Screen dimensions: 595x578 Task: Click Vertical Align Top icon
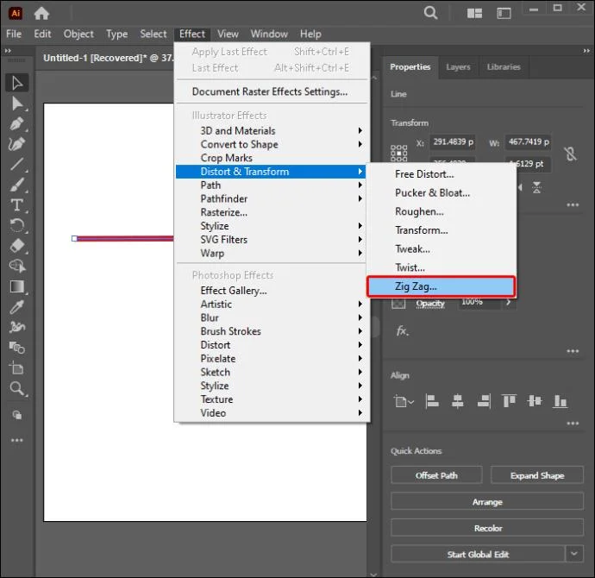[x=509, y=401]
